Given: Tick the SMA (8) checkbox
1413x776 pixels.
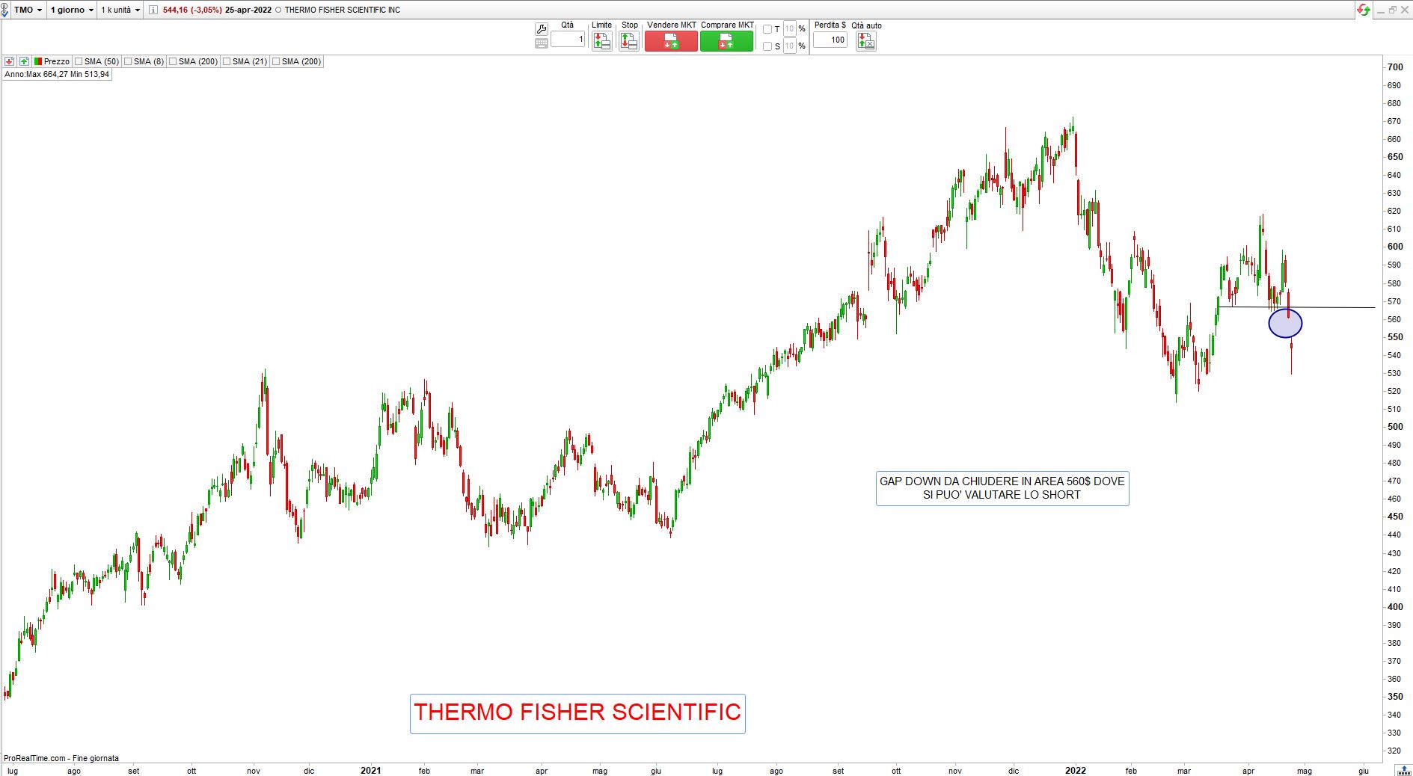Looking at the screenshot, I should (x=128, y=61).
